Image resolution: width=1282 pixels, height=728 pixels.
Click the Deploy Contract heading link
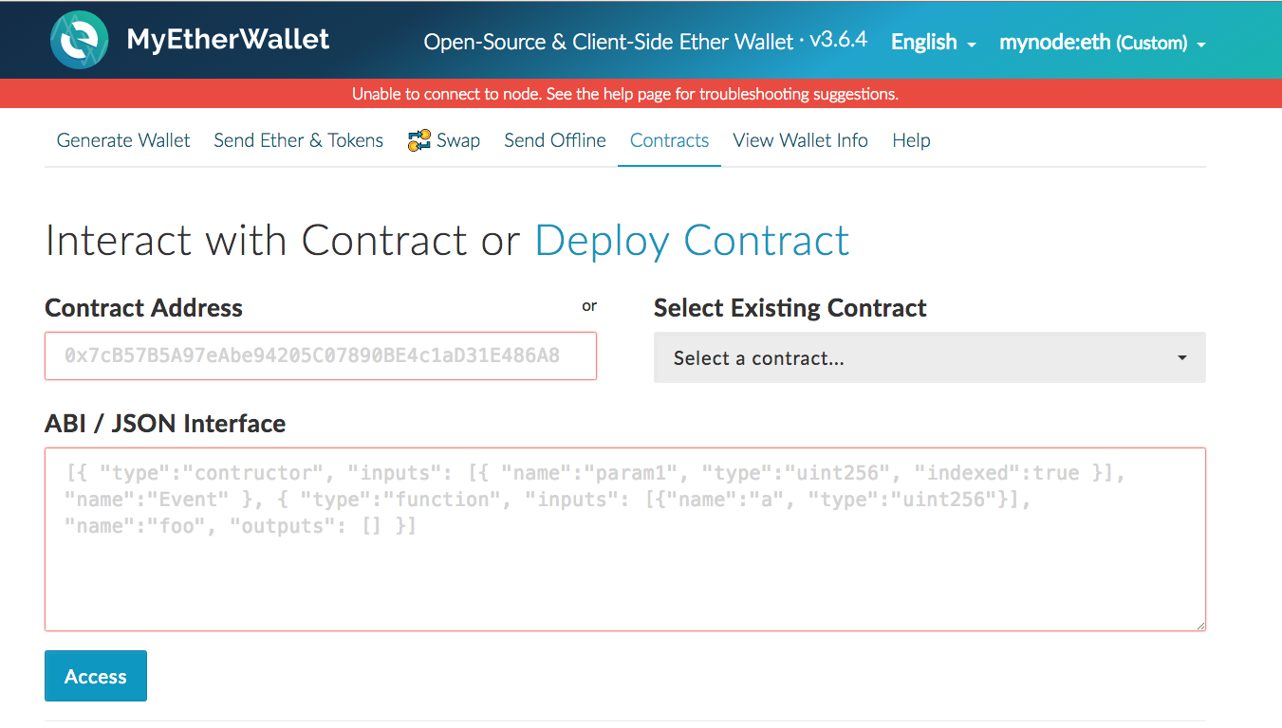point(693,241)
